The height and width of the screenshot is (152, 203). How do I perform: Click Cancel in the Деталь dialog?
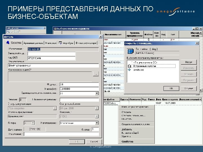point(94,142)
